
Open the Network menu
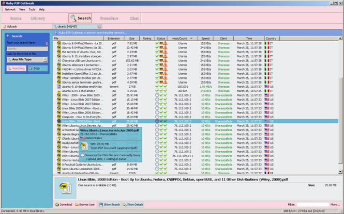[x=10, y=9]
